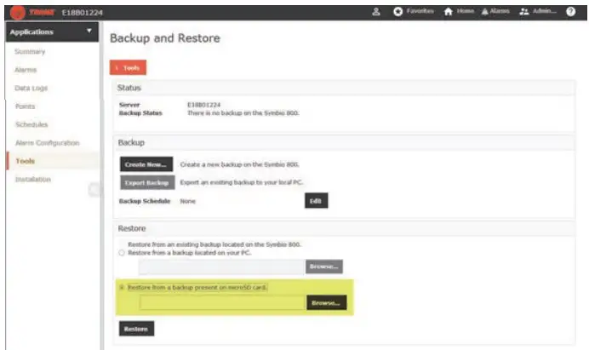
Task: Select Tools in the sidebar
Action: 26,161
